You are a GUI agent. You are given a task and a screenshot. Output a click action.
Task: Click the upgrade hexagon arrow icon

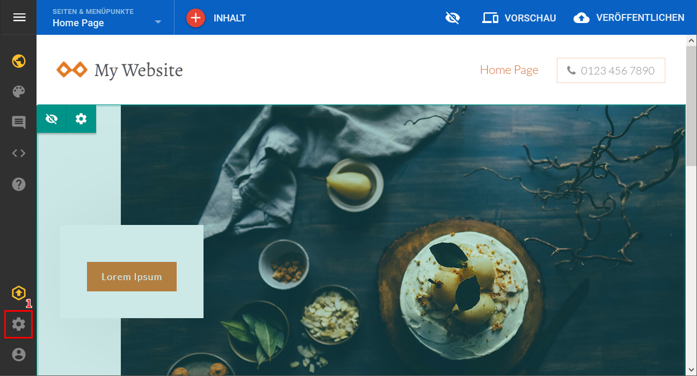click(19, 293)
